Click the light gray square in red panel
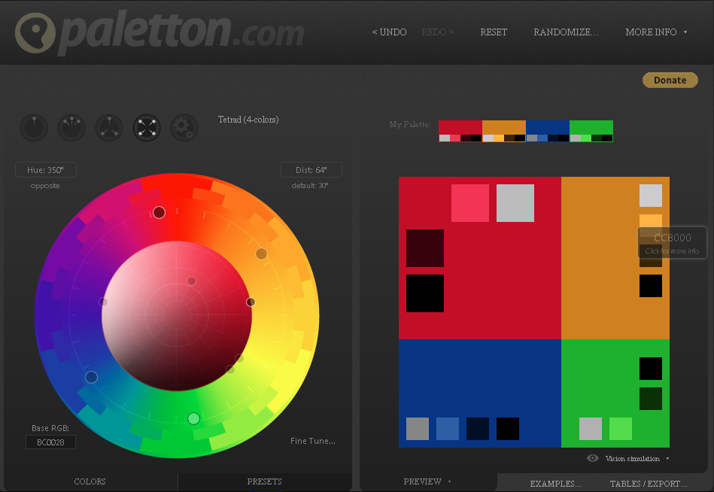Viewport: 714px width, 492px height. click(x=515, y=203)
